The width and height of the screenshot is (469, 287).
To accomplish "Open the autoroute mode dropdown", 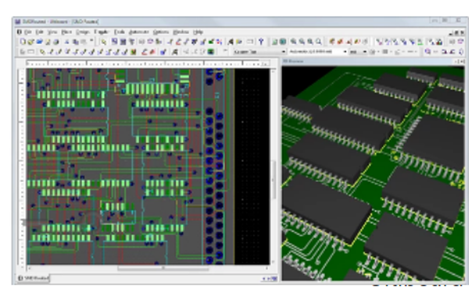I will [318, 52].
